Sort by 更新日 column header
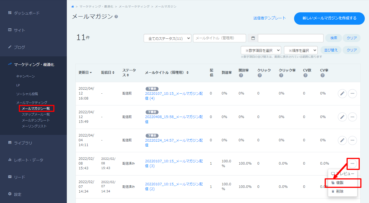Viewport: 369px width, 203px height. 85,73
